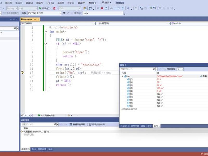Open the thread [52732] dropdown

61,13
